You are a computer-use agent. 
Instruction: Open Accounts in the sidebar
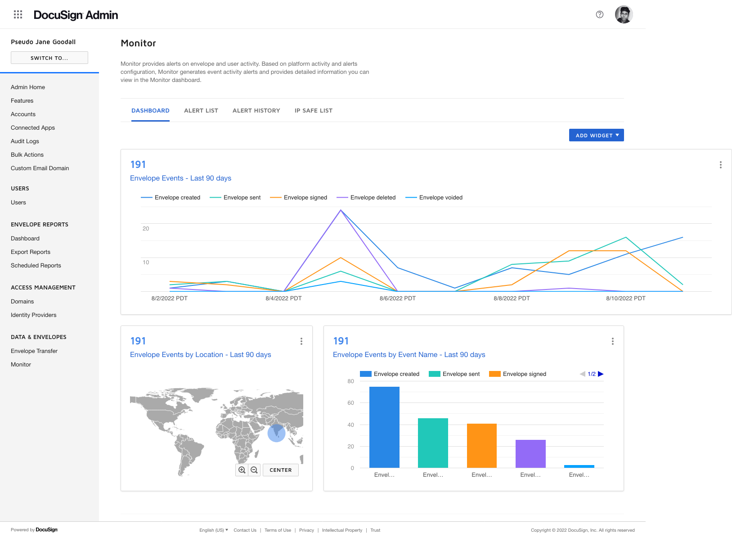click(23, 114)
